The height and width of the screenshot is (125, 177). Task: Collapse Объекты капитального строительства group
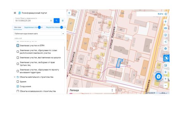tap(15, 77)
